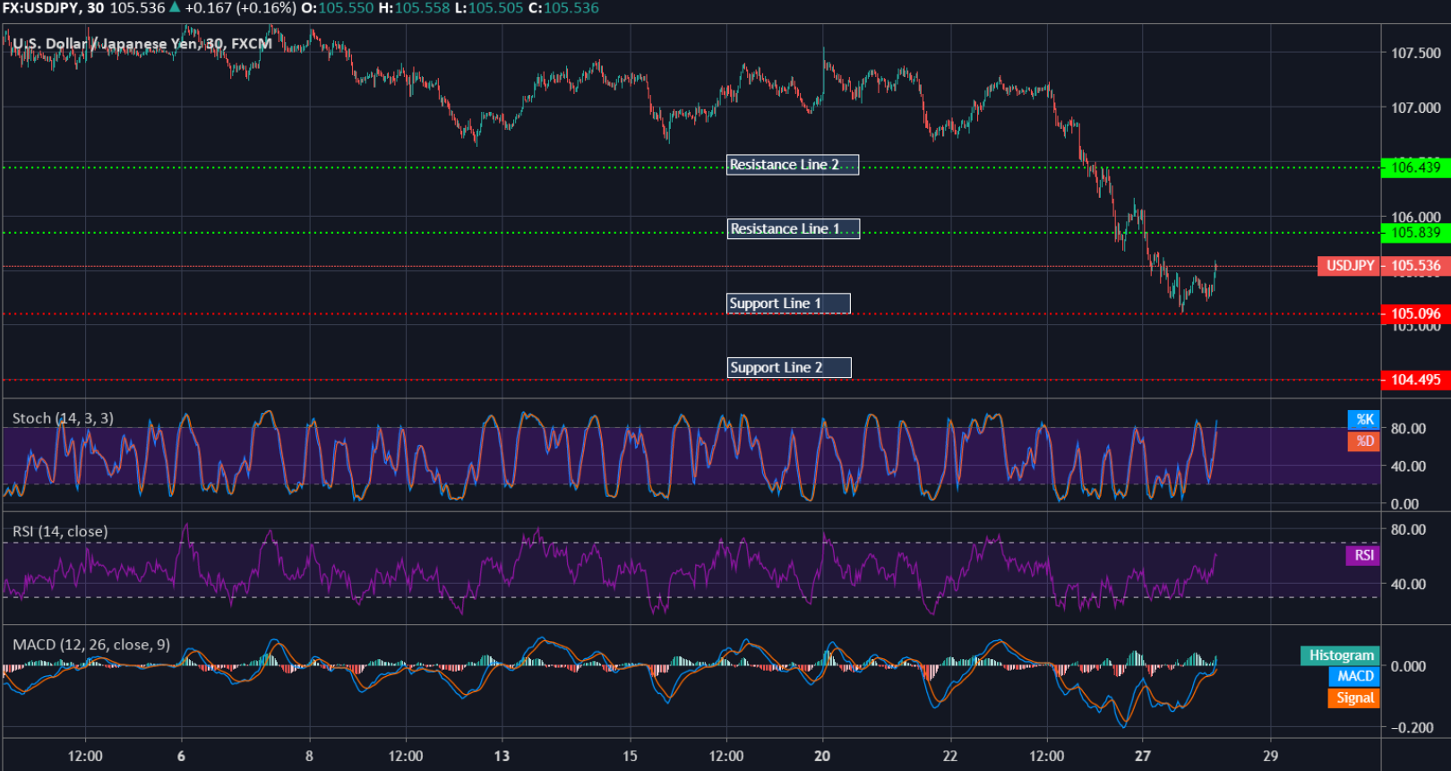This screenshot has height=771, width=1451.
Task: Select the green 106.439 price marker
Action: tap(1415, 167)
